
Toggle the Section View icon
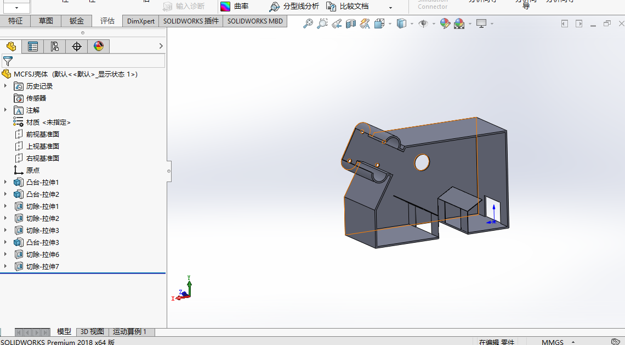tap(351, 24)
